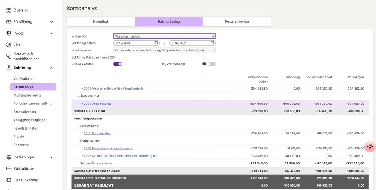Click SUMMA KORTFRISTIGA SKULDER row label
Viewport: 376px width, 190px height.
(x=97, y=170)
